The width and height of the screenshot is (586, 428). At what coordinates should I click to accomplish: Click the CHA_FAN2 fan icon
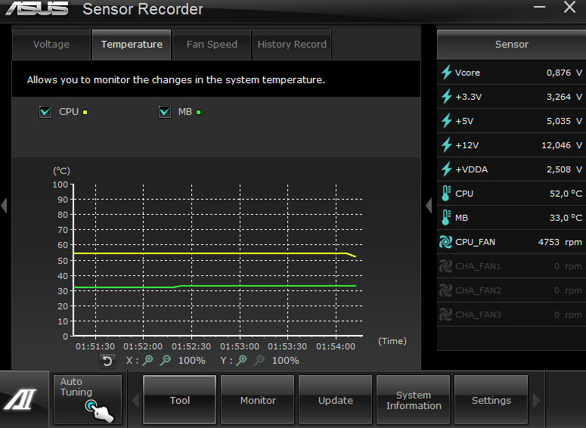click(x=445, y=290)
